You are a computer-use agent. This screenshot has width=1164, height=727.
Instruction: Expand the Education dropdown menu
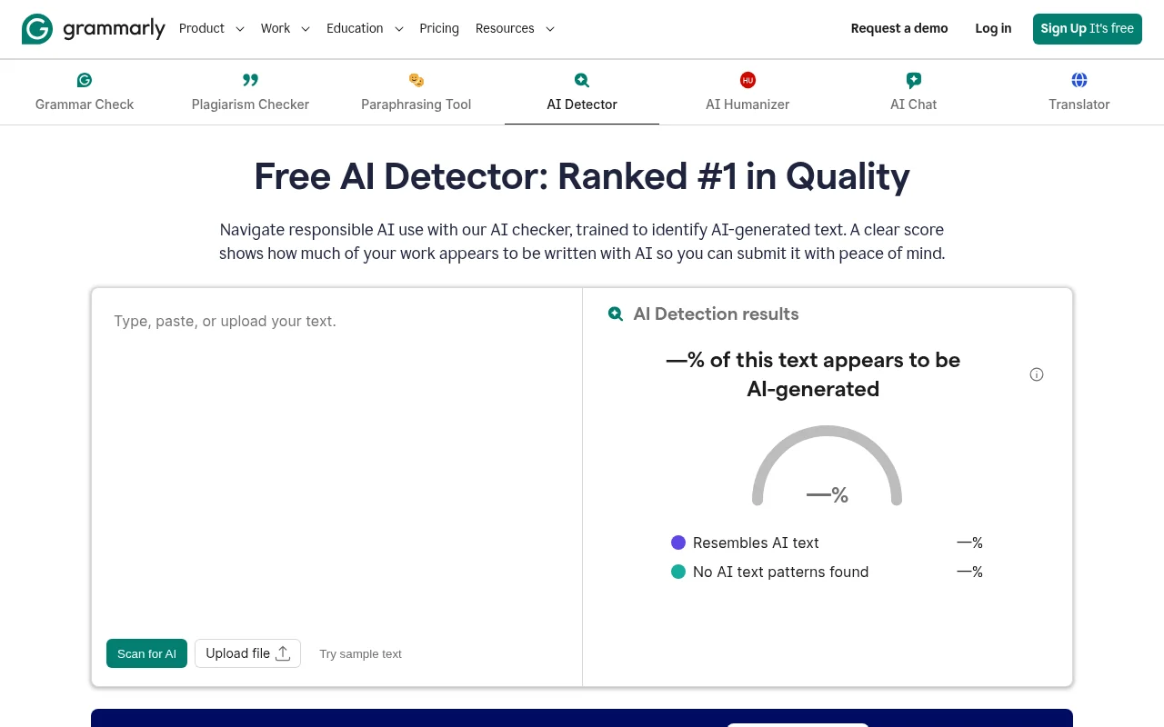[365, 28]
